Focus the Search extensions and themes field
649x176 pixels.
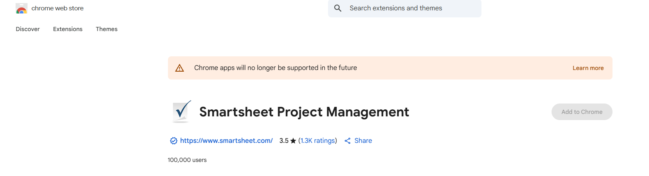pos(405,8)
